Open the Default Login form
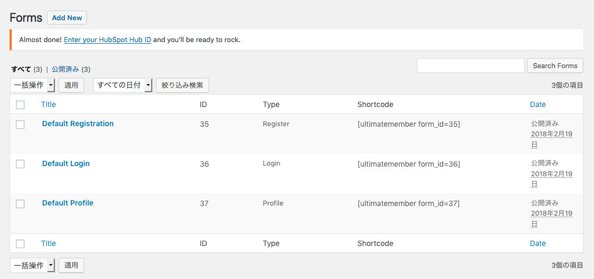This screenshot has width=594, height=279. (66, 163)
